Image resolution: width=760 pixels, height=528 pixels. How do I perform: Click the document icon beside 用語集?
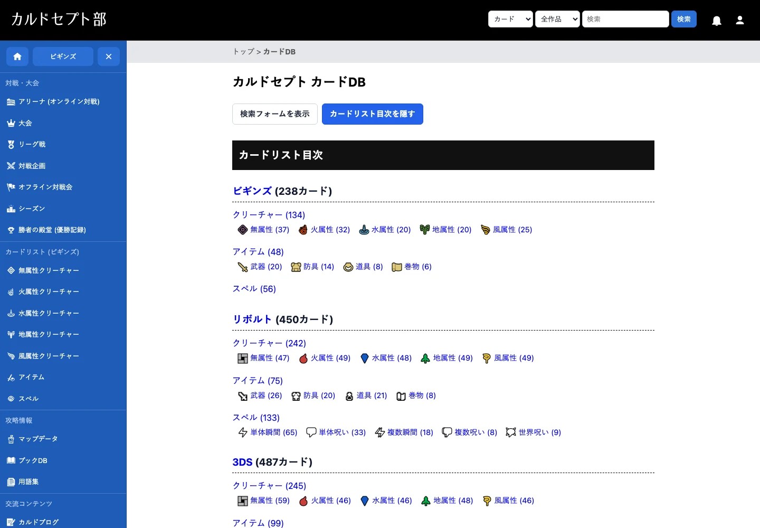(x=11, y=482)
